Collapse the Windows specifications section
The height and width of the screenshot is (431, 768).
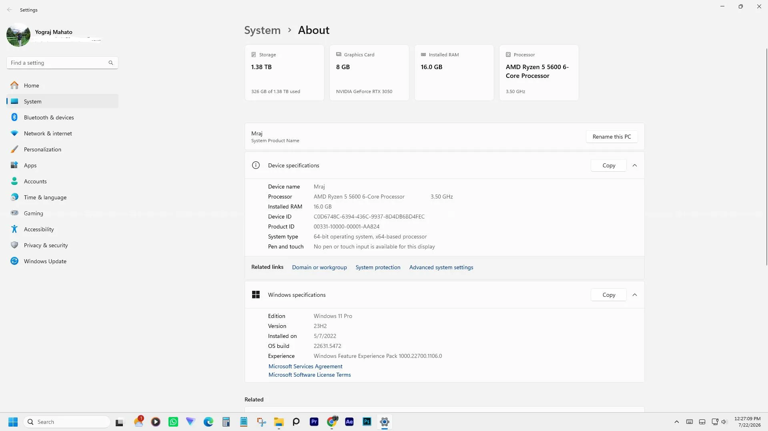(635, 295)
